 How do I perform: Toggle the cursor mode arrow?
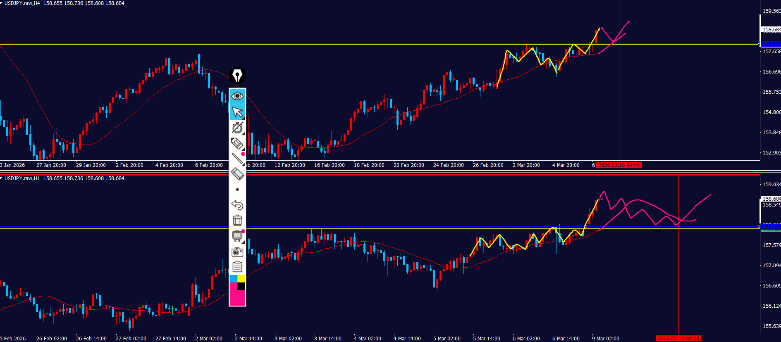(x=237, y=112)
